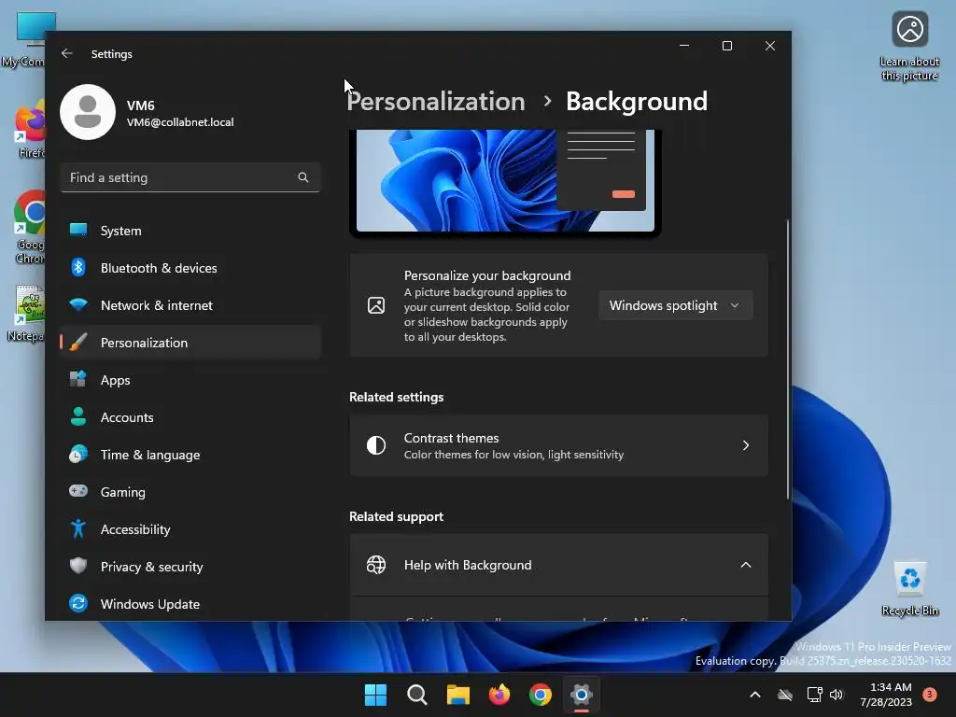Click the Apps grid icon in sidebar
This screenshot has width=956, height=717.
tap(78, 379)
